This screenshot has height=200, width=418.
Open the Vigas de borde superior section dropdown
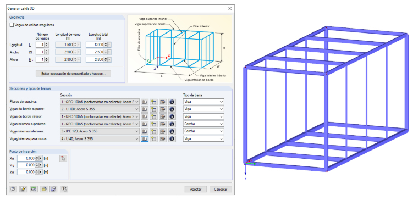(100, 109)
